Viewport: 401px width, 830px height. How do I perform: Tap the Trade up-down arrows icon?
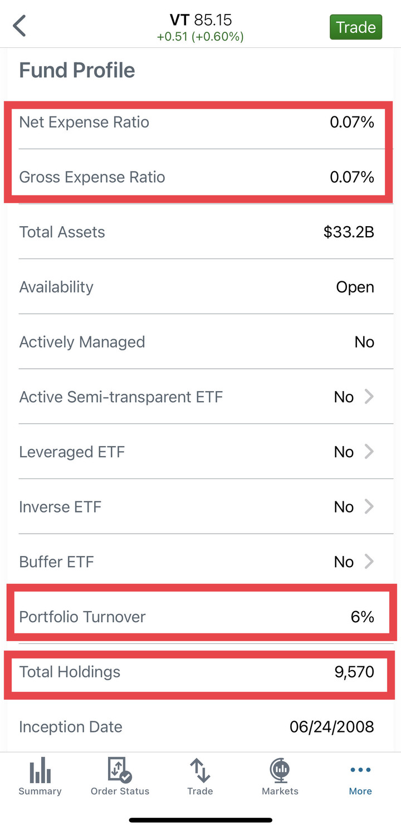point(200,772)
